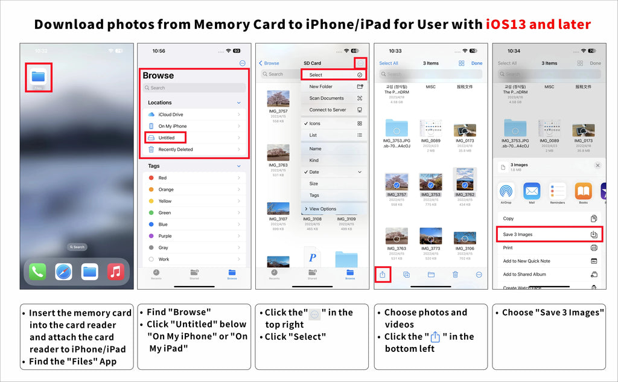Viewport: 618px width, 382px height.
Task: Open the iCloud Drive location
Action: pos(194,114)
